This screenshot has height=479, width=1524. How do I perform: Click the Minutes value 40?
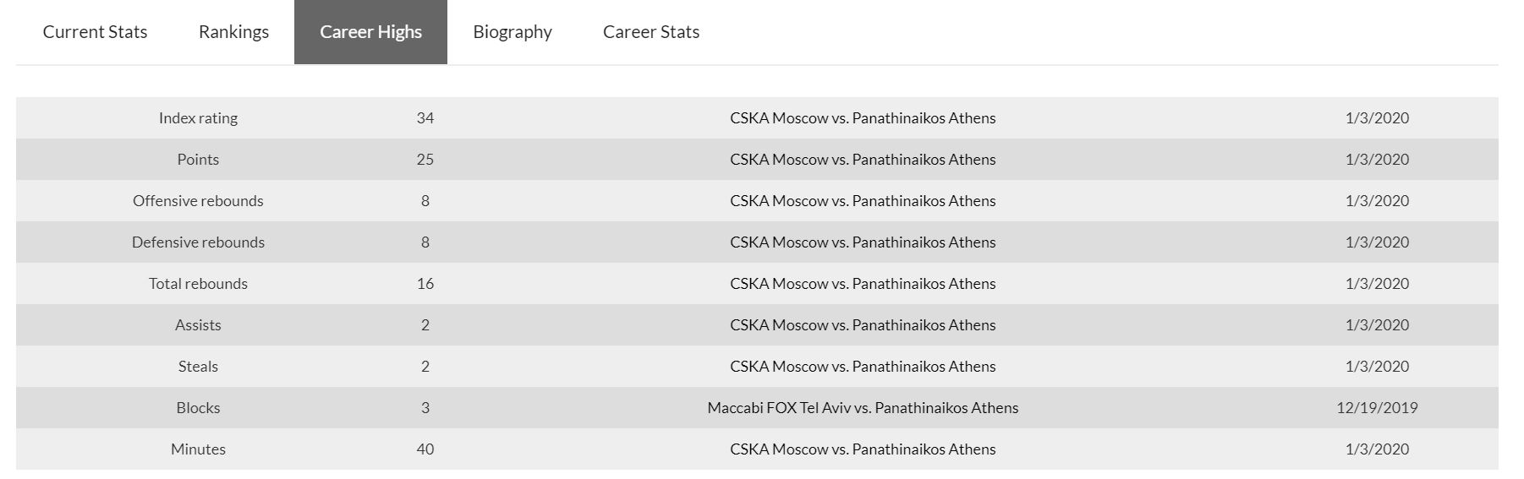click(425, 449)
